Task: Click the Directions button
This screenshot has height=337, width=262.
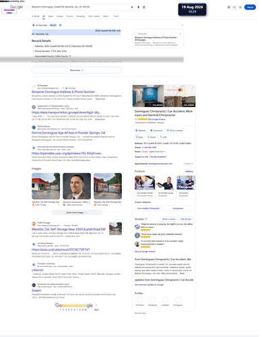Action: click(156, 131)
